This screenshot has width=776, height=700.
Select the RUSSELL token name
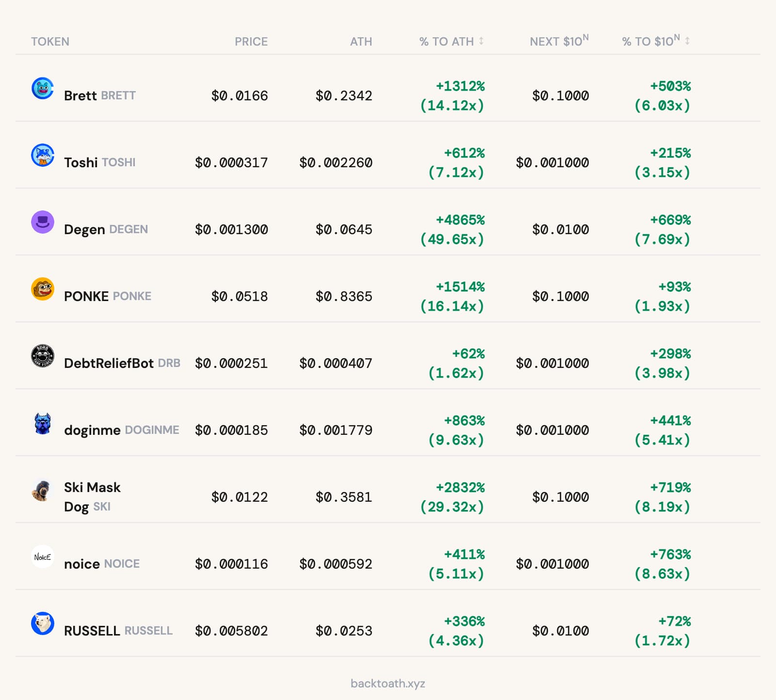(92, 631)
